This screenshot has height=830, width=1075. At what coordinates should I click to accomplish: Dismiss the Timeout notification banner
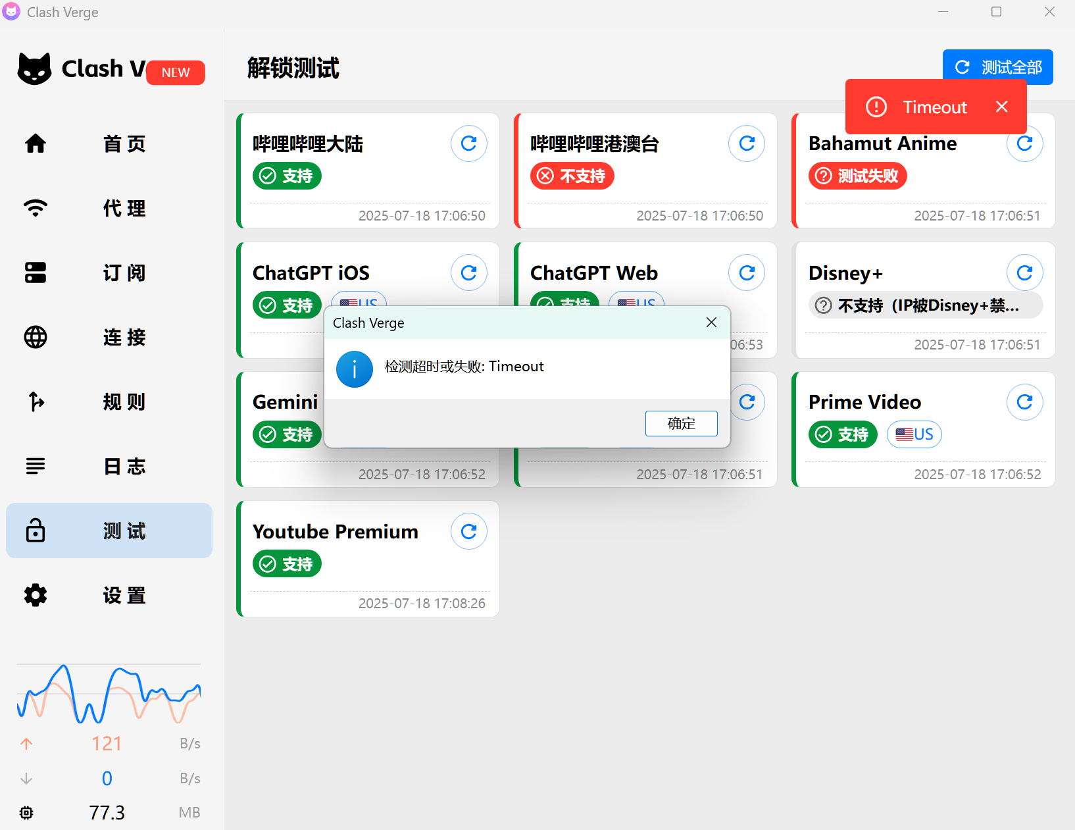point(1001,106)
